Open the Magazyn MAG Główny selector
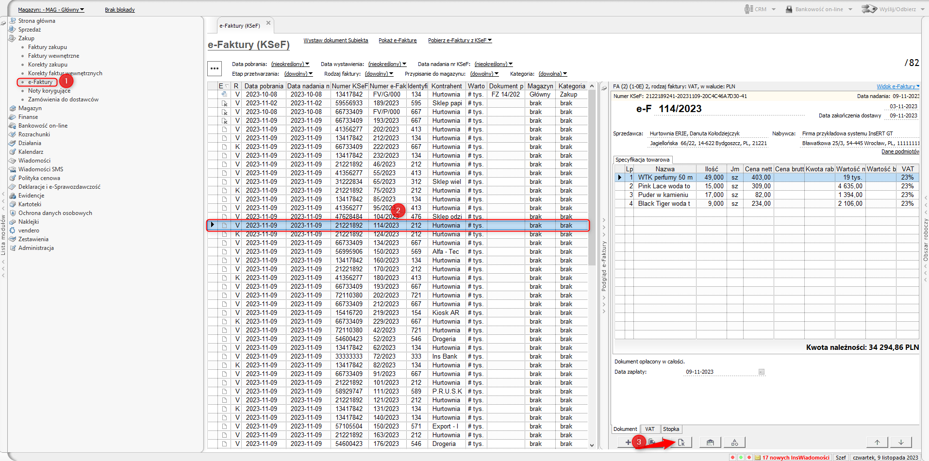Viewport: 929px width, 461px height. [x=51, y=10]
